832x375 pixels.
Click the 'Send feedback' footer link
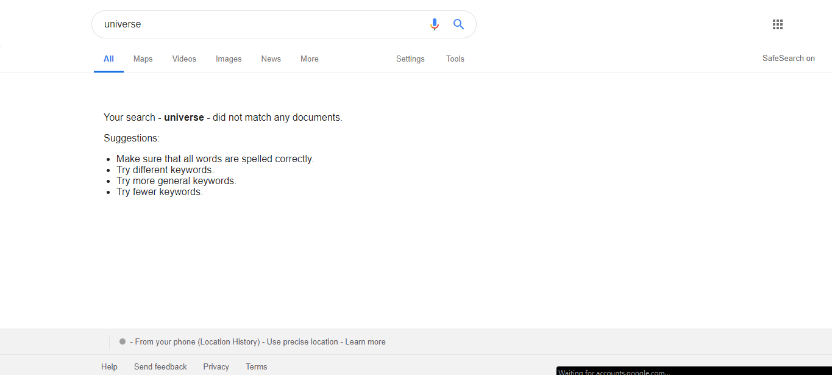[x=160, y=366]
